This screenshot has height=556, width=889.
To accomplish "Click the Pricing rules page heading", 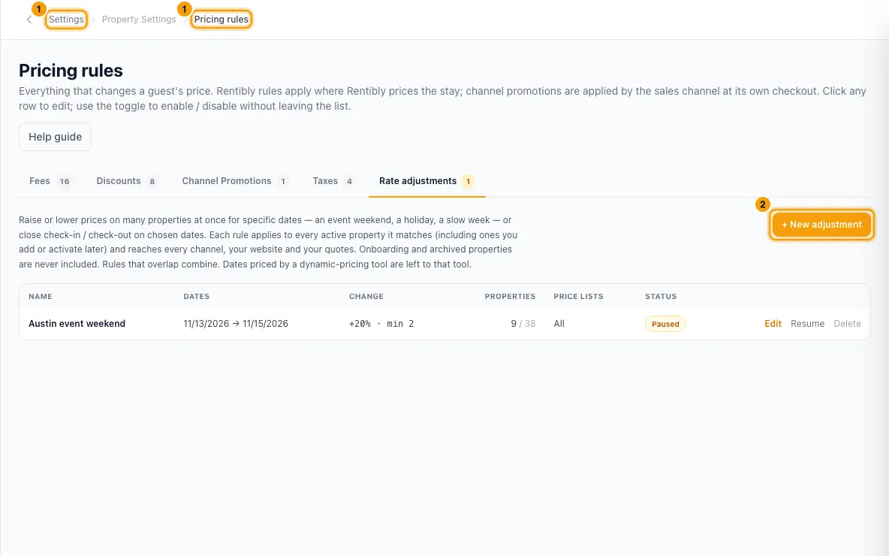I will click(71, 71).
